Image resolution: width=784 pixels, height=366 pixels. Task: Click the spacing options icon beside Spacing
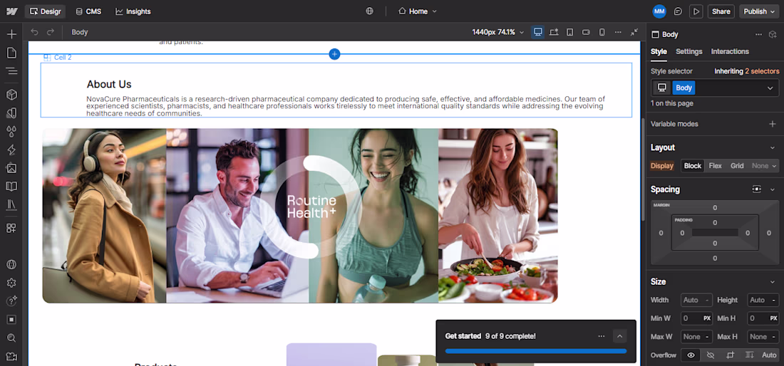pos(756,189)
